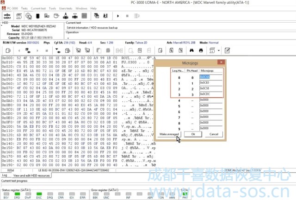Click the Log.He... column header

coord(178,70)
